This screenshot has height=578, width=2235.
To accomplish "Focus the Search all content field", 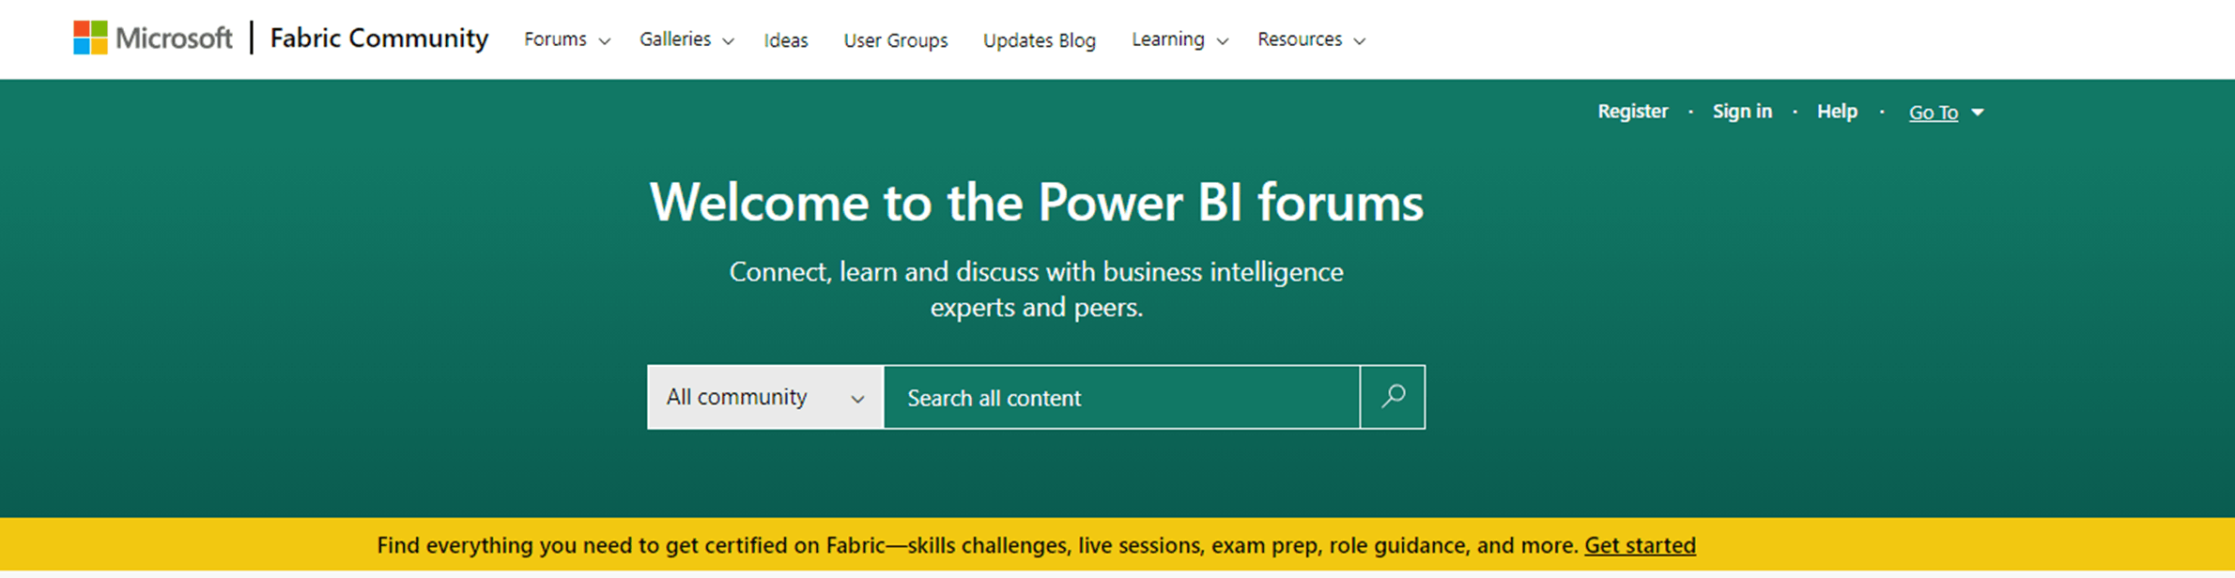I will pos(1122,397).
